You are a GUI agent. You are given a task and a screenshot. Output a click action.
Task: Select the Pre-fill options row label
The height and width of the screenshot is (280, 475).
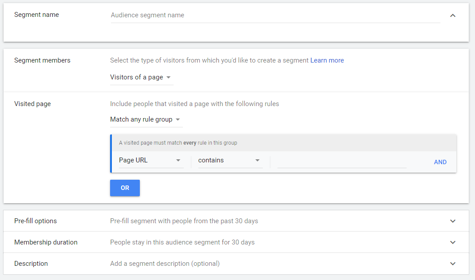coord(36,221)
